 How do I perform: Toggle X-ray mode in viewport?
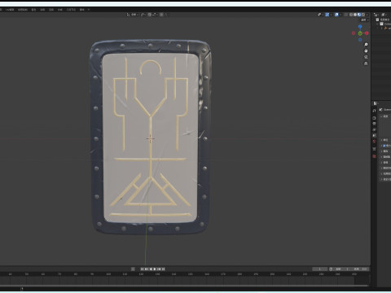(345, 15)
